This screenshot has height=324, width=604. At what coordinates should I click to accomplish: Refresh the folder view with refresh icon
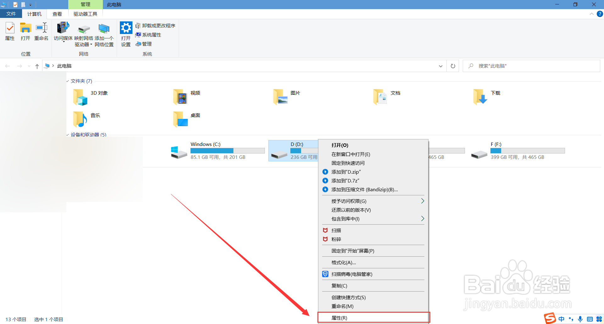click(453, 66)
